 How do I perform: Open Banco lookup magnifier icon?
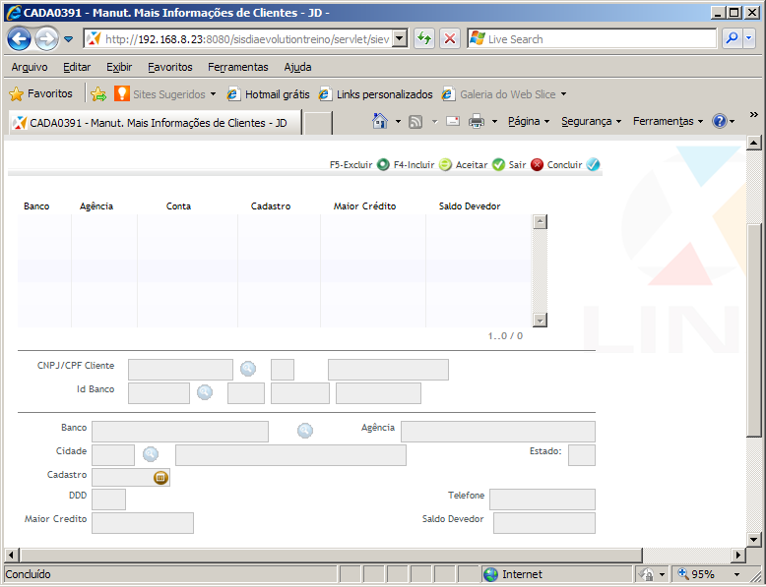coord(305,431)
